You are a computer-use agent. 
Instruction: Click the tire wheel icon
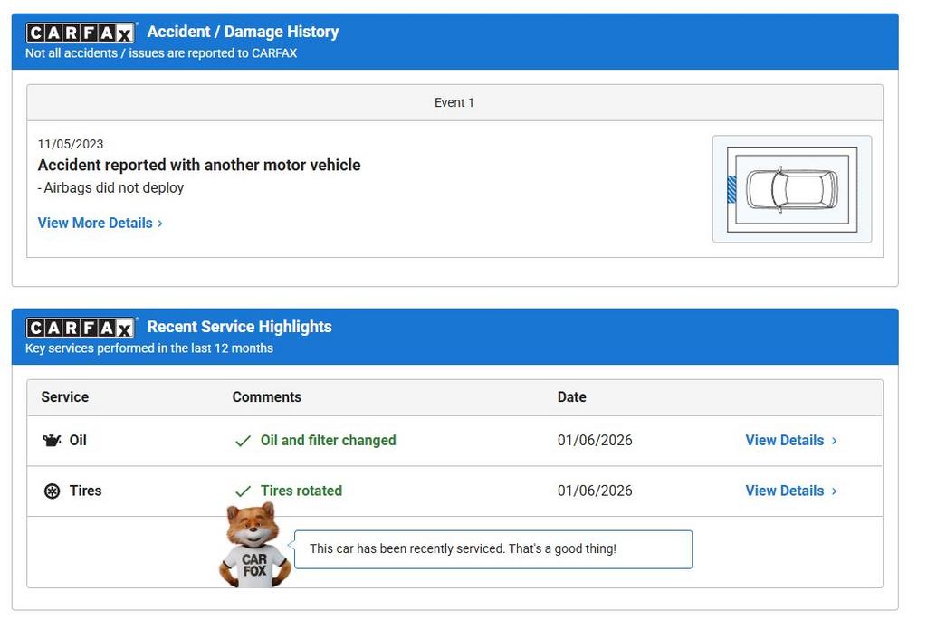(53, 491)
